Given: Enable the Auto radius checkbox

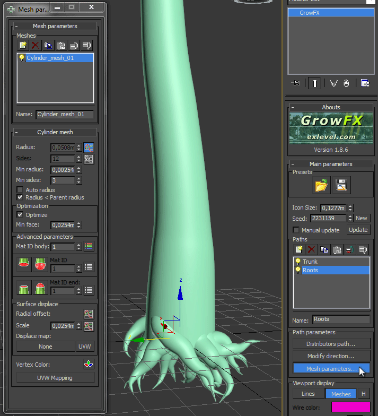Looking at the screenshot, I should pos(20,190).
